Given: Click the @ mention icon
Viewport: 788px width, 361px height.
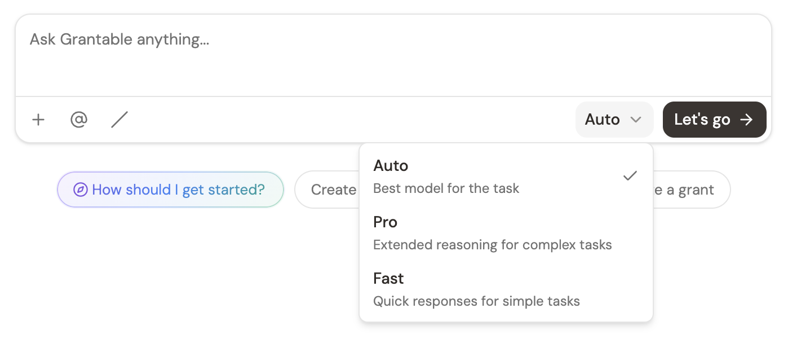Looking at the screenshot, I should [x=79, y=120].
